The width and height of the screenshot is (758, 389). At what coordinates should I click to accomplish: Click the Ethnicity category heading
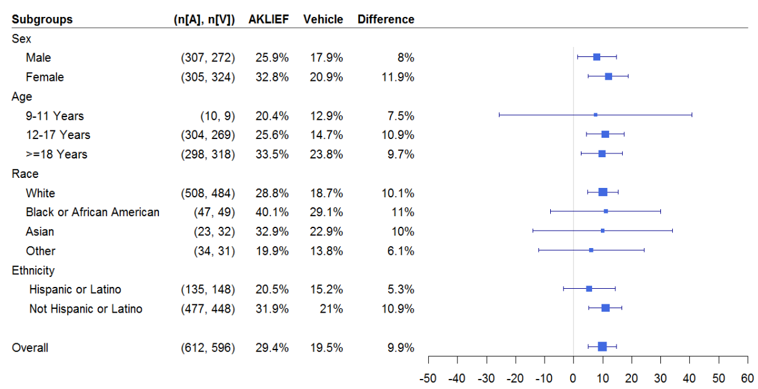(x=33, y=271)
